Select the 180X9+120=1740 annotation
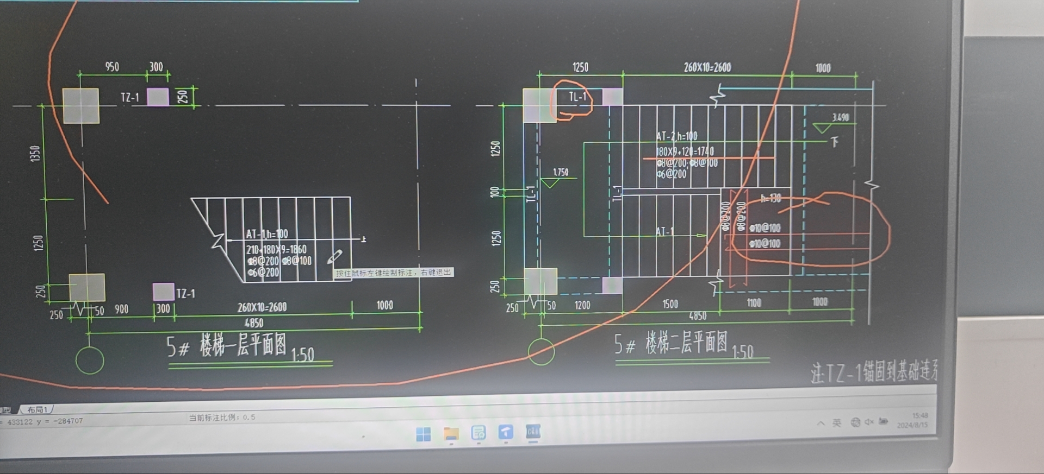Viewport: 1044px width, 474px height. click(685, 151)
